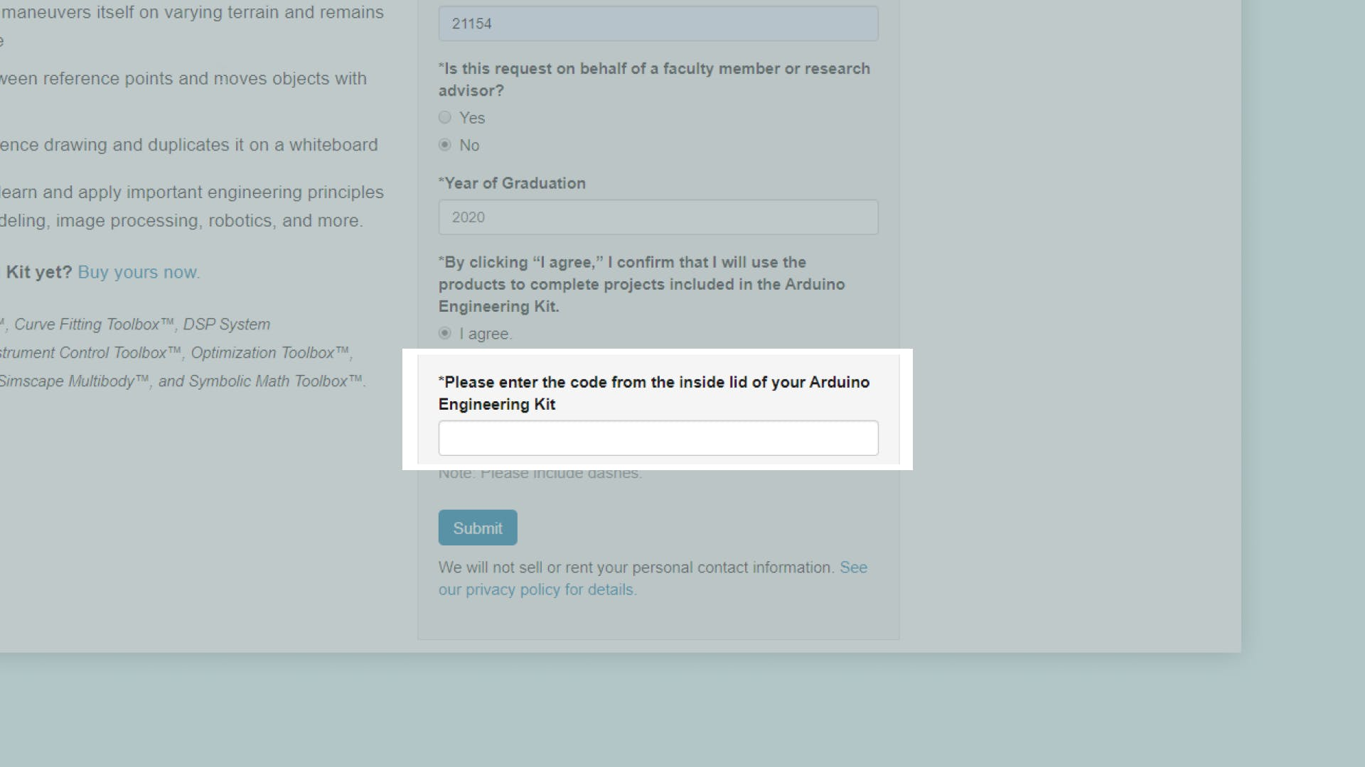The width and height of the screenshot is (1365, 767).
Task: Click the Year of Graduation field
Action: 658,217
